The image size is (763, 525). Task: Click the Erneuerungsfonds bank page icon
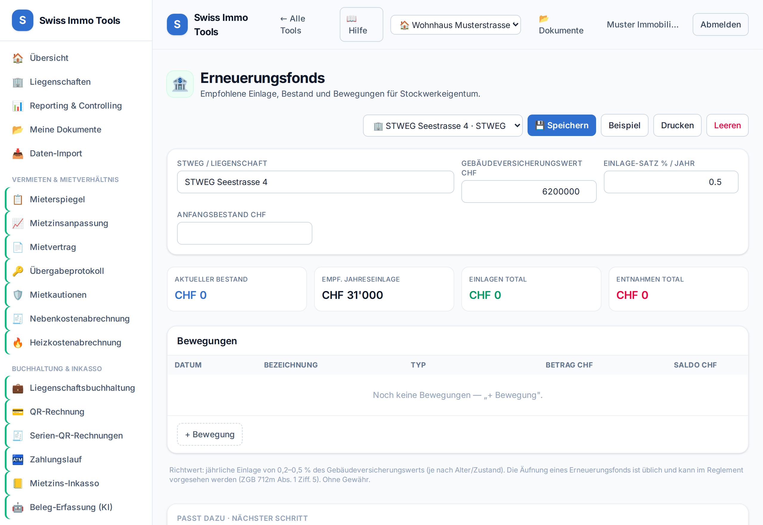point(180,84)
